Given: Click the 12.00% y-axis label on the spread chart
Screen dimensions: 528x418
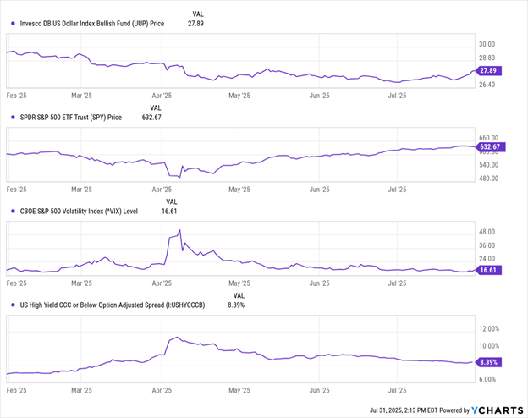Looking at the screenshot, I should click(x=492, y=328).
